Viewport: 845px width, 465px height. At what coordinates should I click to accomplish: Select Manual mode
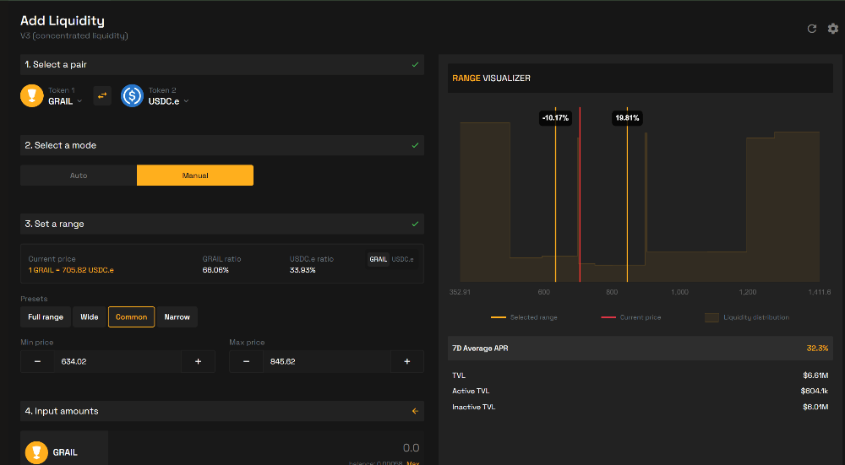click(x=195, y=176)
